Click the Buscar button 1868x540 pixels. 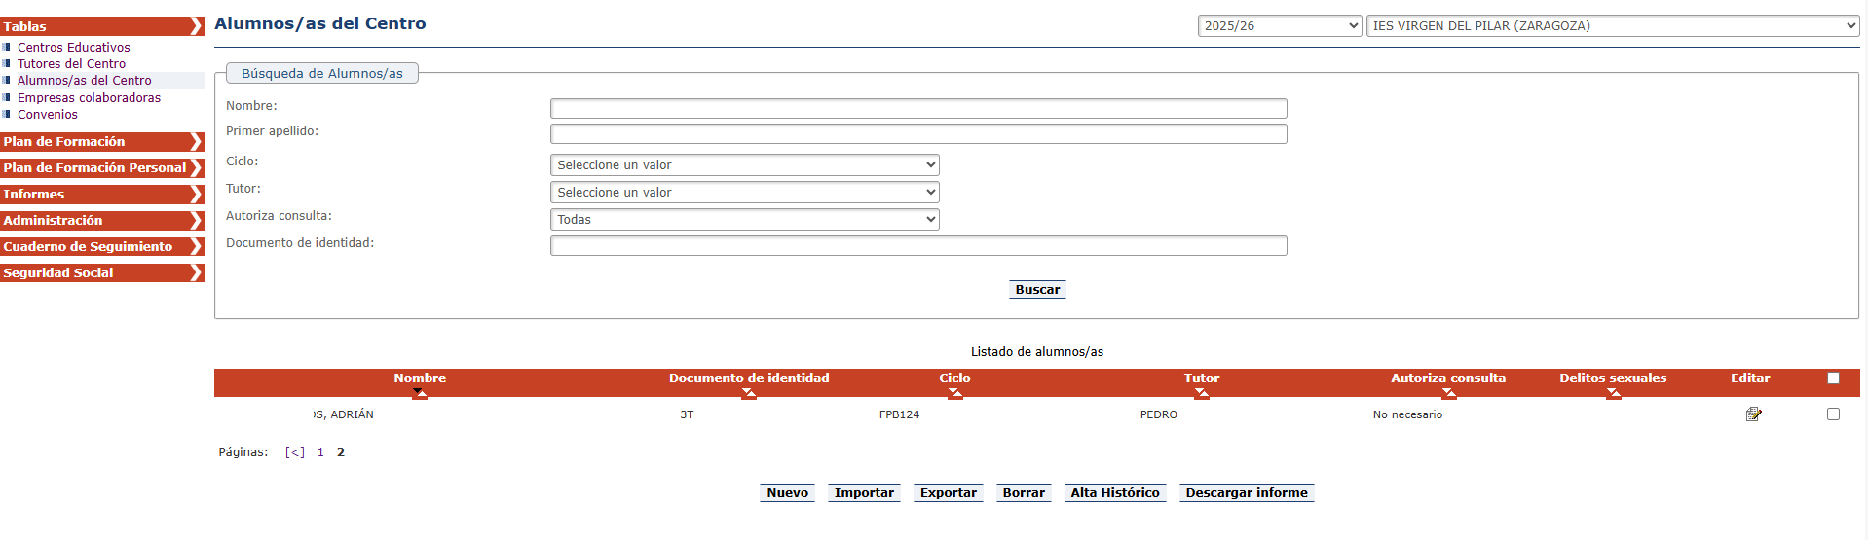click(x=1037, y=290)
